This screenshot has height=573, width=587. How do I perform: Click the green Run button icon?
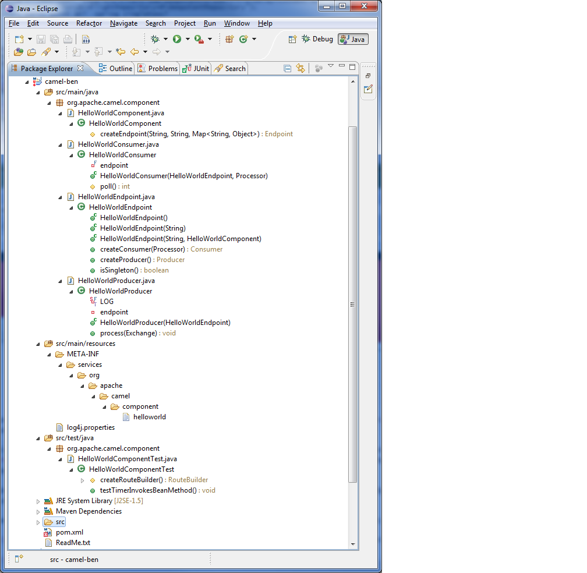click(177, 39)
